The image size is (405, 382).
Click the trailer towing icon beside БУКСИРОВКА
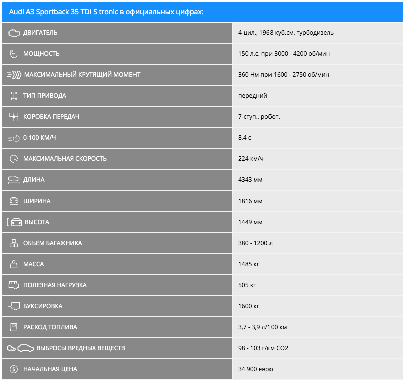point(14,306)
